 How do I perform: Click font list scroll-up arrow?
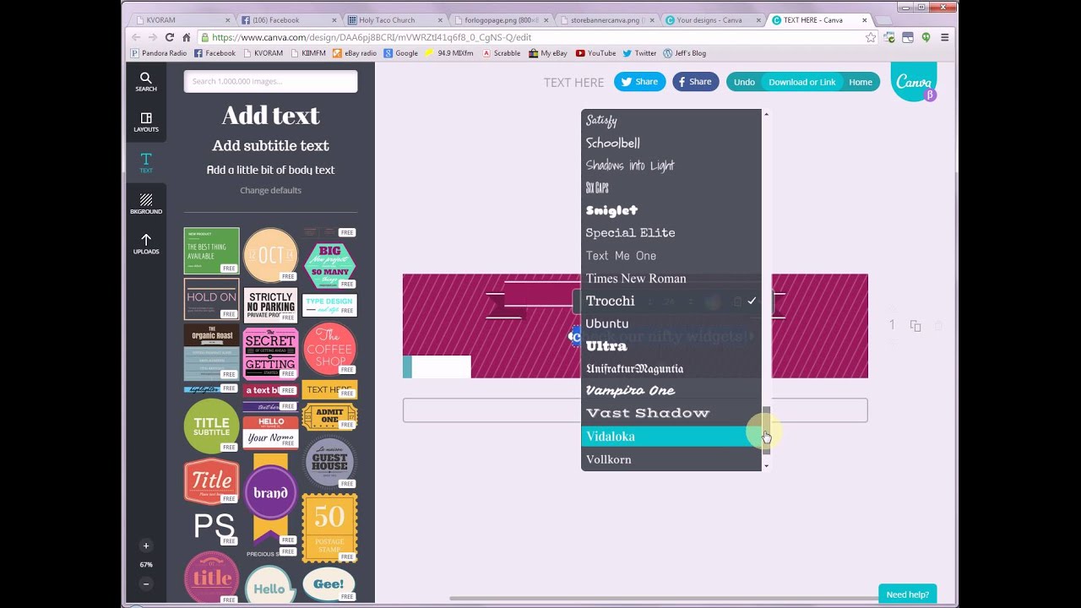pyautogui.click(x=766, y=114)
